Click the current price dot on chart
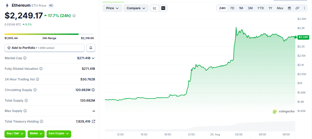The height and width of the screenshot is (139, 312). pyautogui.click(x=296, y=37)
